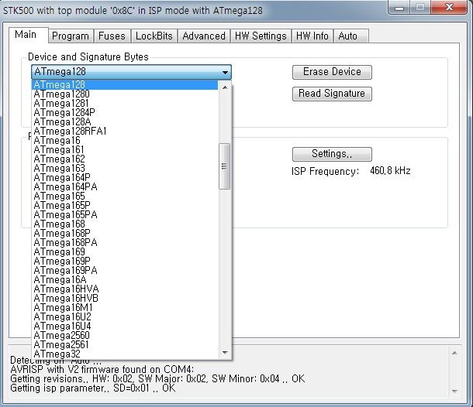Pick ATmega165PA device
The height and width of the screenshot is (407, 473).
[125, 215]
